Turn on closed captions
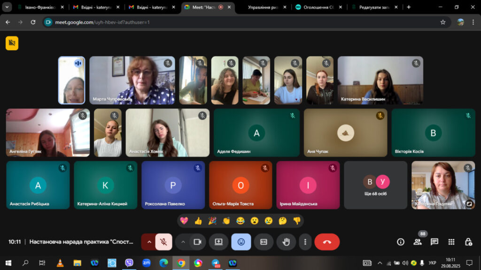Screen dimensions: 481x270 click(x=264, y=242)
